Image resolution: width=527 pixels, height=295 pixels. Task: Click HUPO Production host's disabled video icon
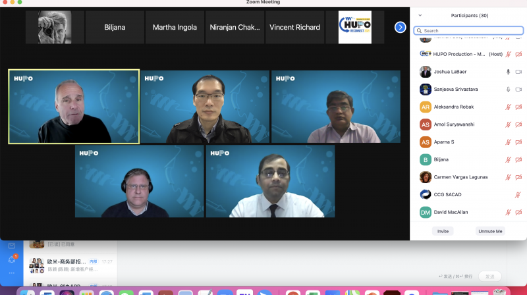pos(518,54)
